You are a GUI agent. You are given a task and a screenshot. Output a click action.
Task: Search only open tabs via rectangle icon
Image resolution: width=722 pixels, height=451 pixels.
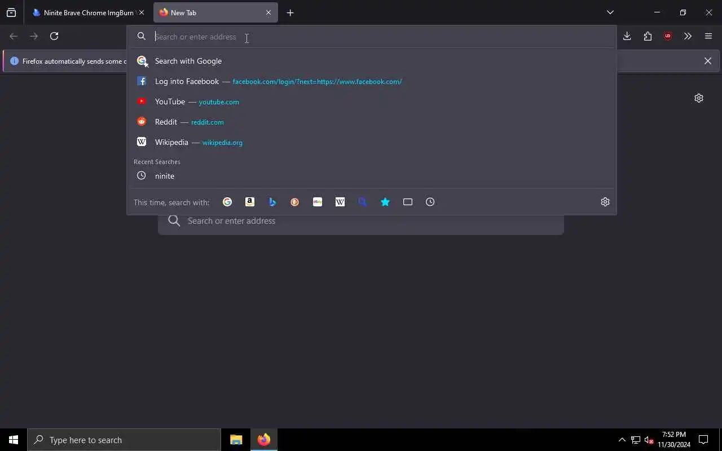(408, 202)
